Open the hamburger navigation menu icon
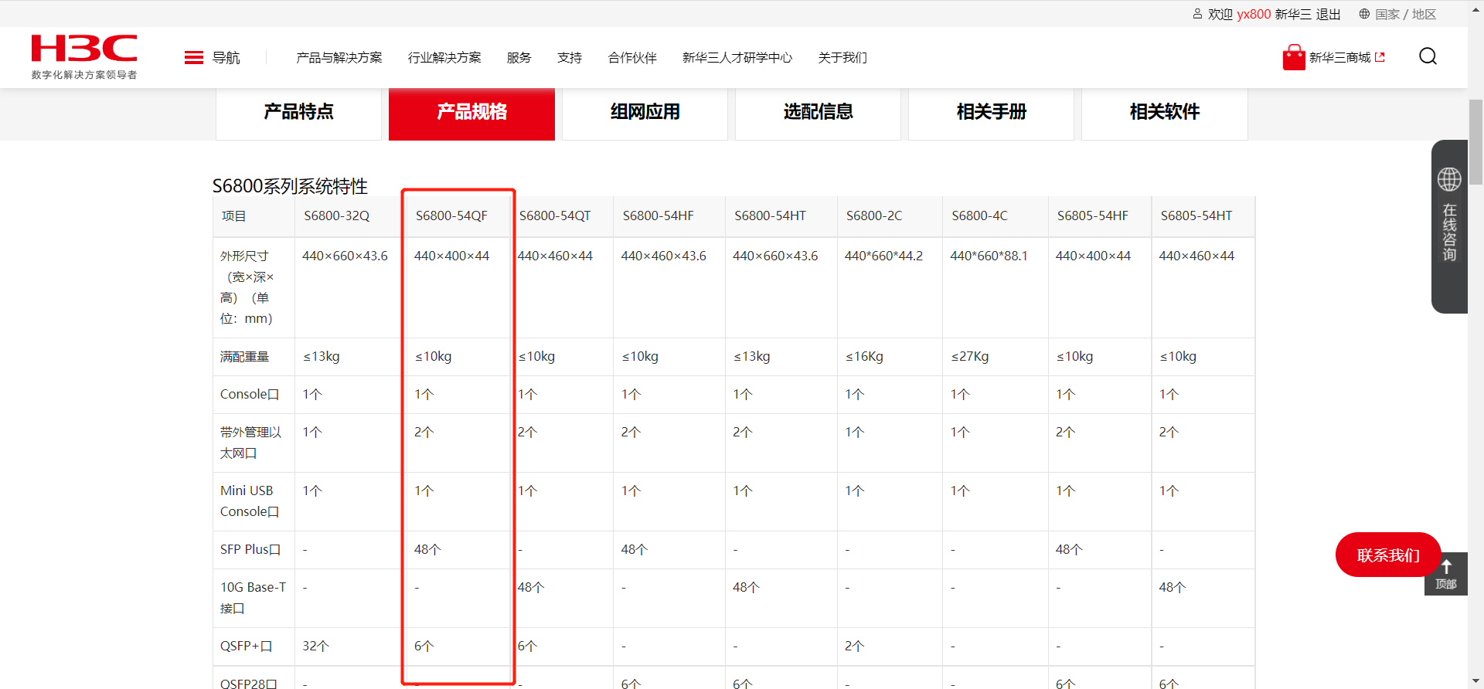The height and width of the screenshot is (689, 1484). (194, 58)
